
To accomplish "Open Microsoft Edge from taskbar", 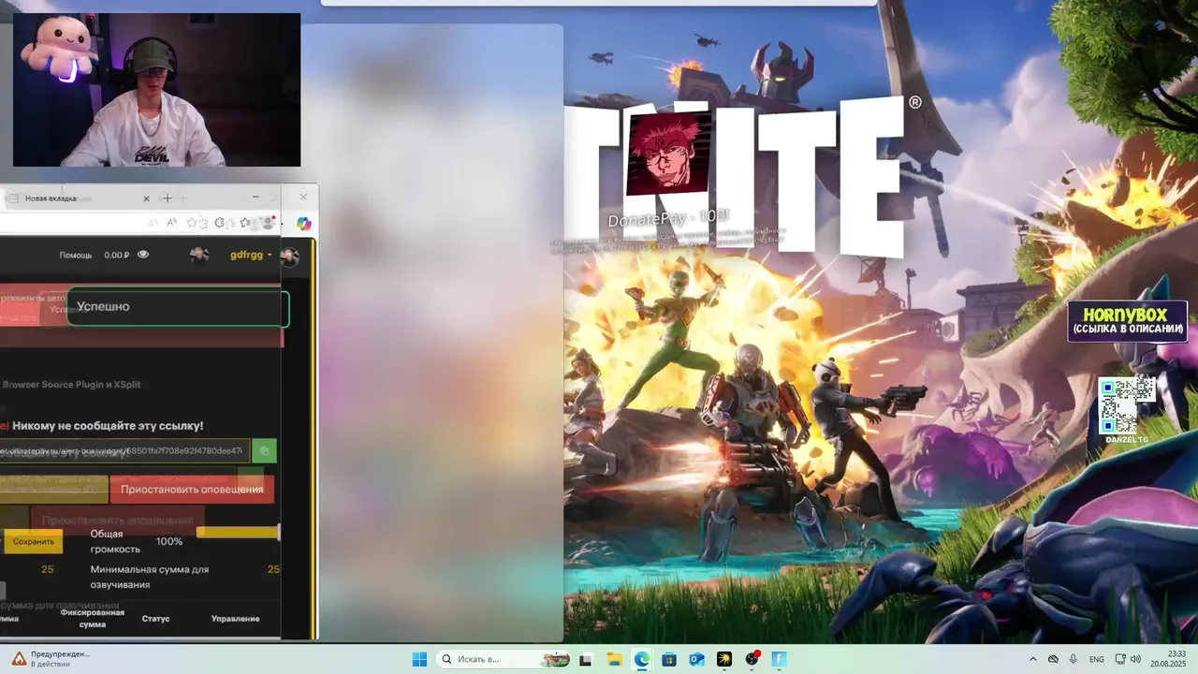I will tap(641, 659).
